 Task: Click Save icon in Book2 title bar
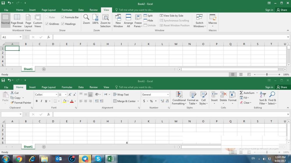3,3
